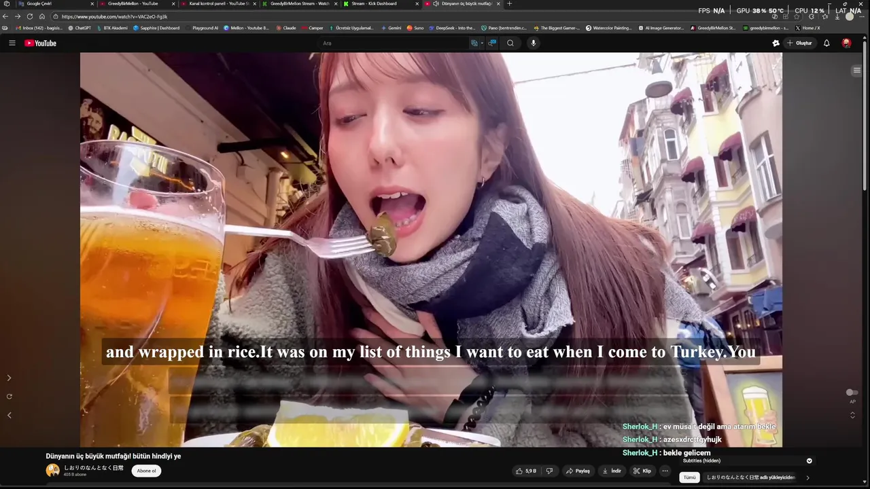This screenshot has width=870, height=489.
Task: Open the Playground AI bookmark
Action: [x=202, y=28]
